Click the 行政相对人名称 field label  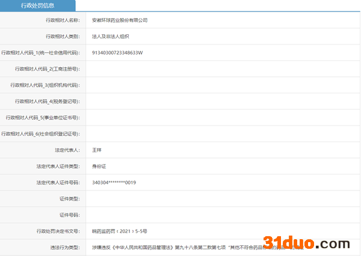point(63,20)
